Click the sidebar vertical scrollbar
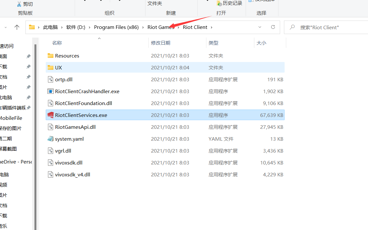 (35, 137)
